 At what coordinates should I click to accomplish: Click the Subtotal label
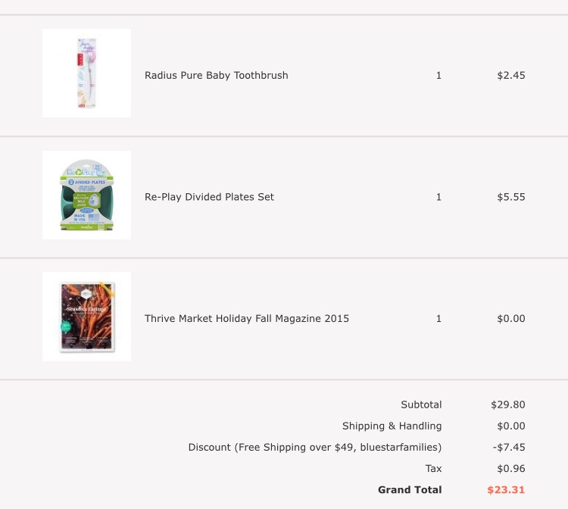click(x=421, y=405)
